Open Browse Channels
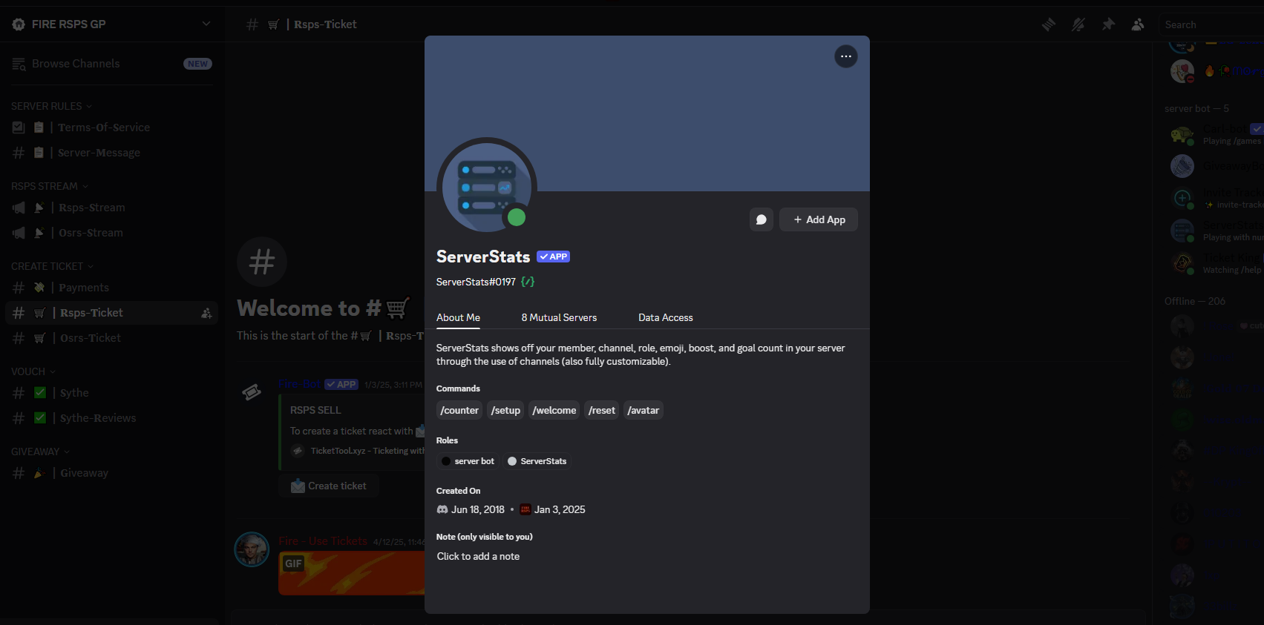 coord(111,64)
